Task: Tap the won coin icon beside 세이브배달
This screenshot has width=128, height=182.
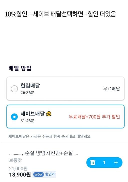Action: [x=49, y=114]
